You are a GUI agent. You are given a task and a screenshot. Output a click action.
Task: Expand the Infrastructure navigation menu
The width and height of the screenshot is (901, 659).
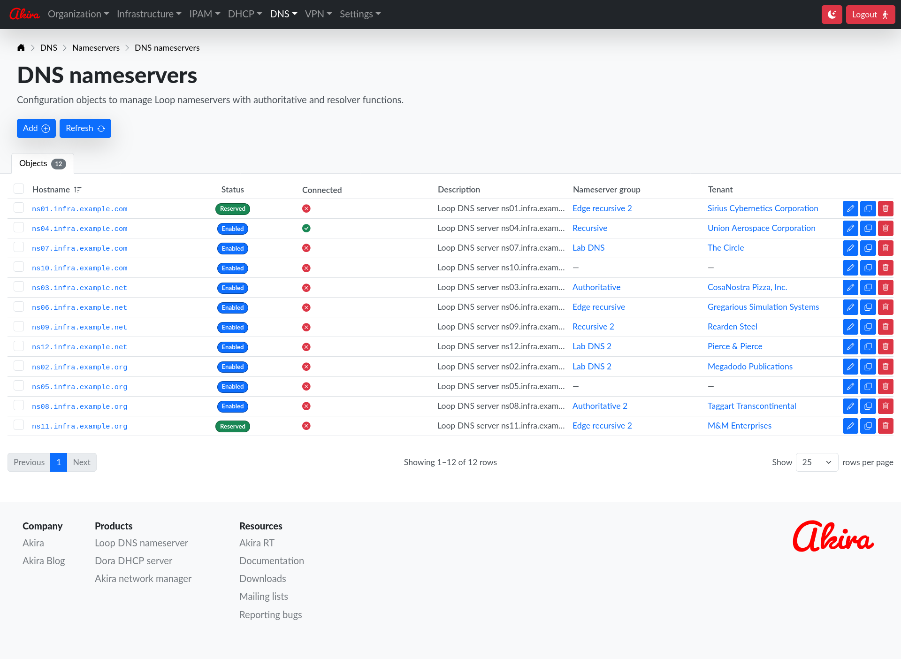(x=149, y=14)
